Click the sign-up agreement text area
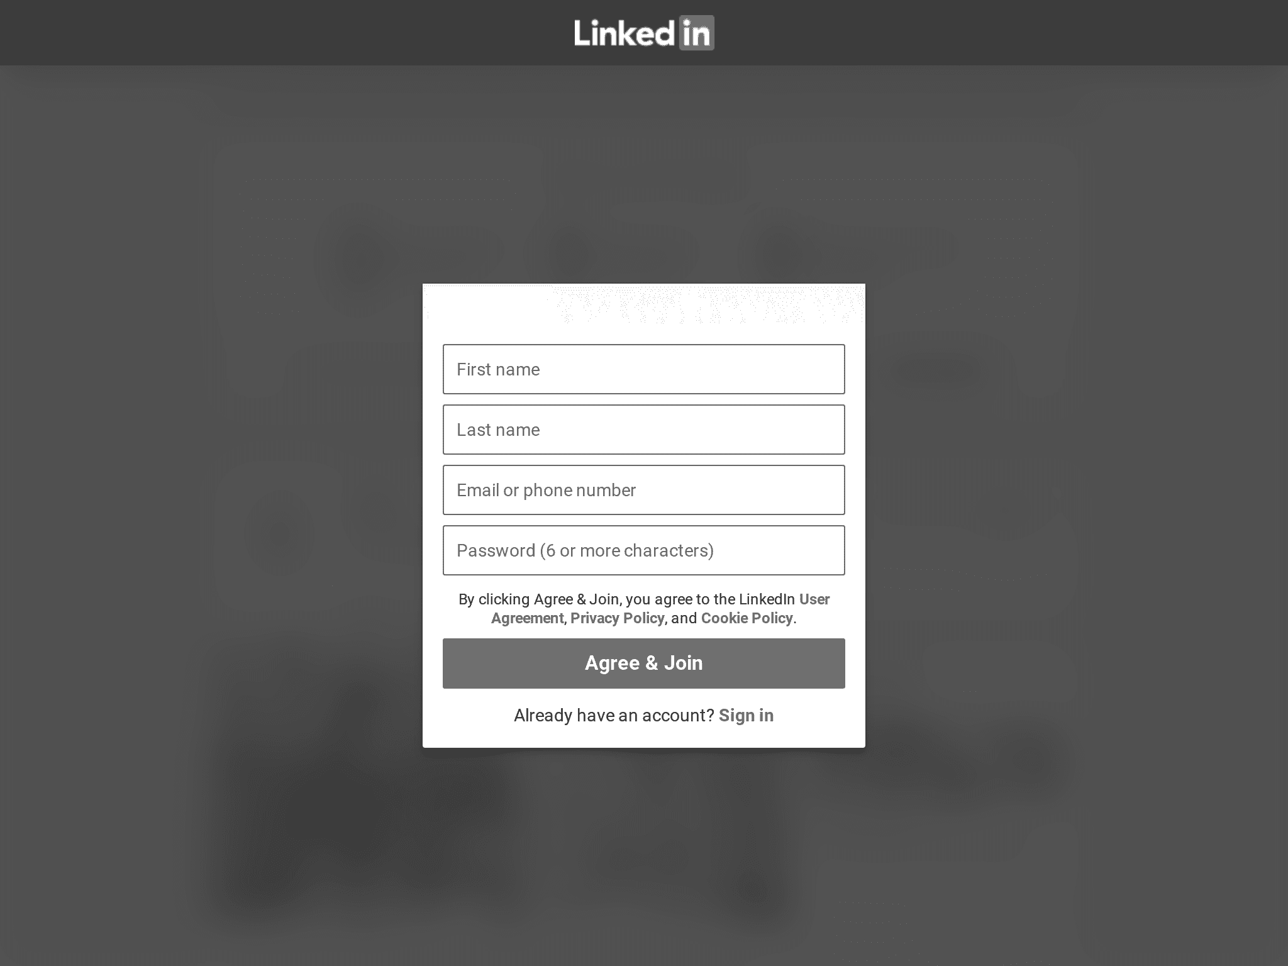This screenshot has width=1288, height=966. (x=643, y=608)
